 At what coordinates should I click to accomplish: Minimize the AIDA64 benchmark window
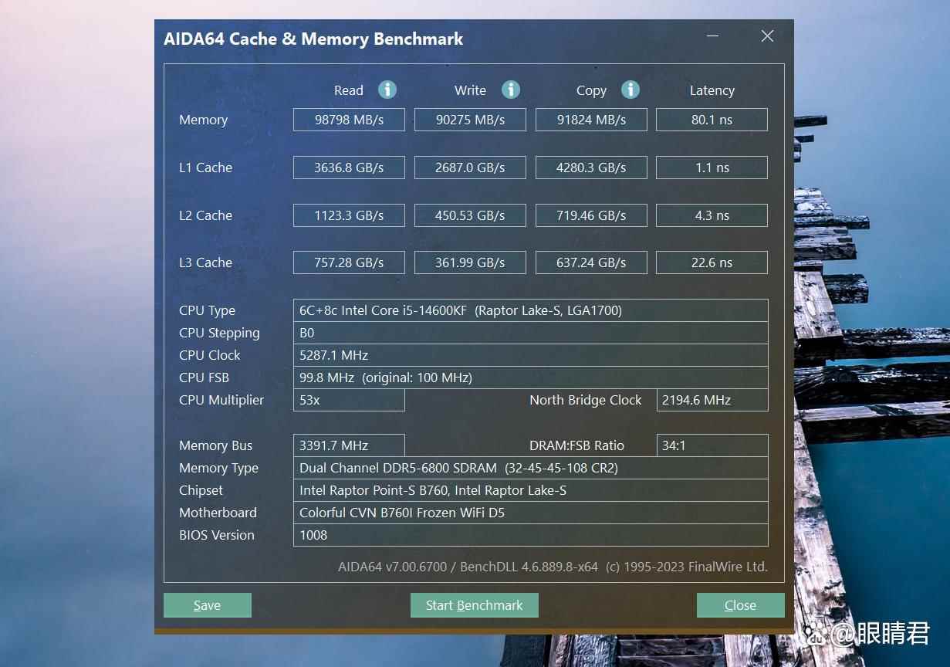712,36
